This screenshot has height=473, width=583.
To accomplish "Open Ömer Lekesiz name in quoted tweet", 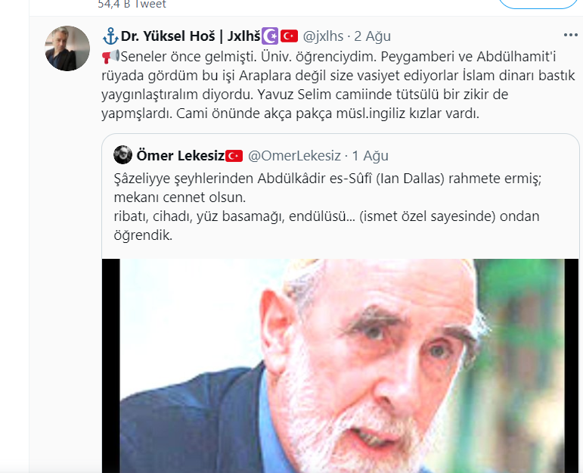I will (180, 156).
